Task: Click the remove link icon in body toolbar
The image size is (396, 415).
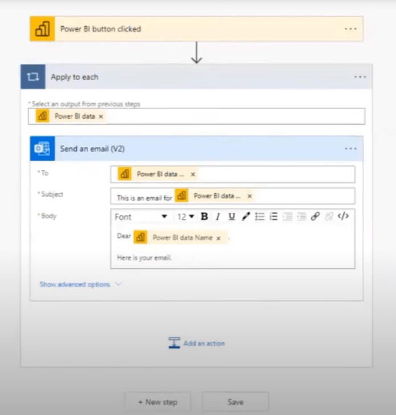Action: pyautogui.click(x=329, y=217)
